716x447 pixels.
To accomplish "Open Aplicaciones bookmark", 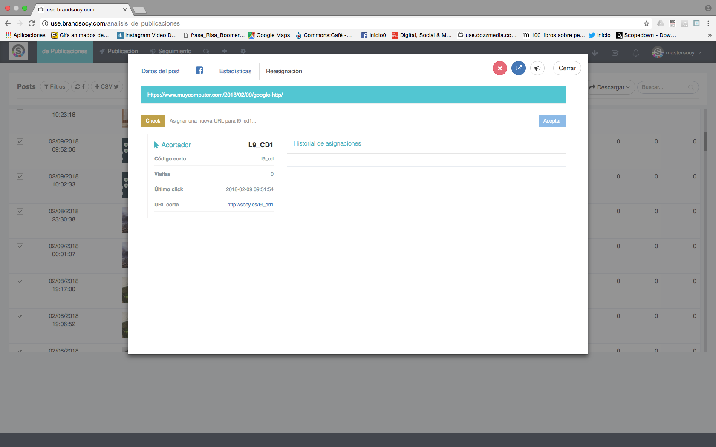I will (26, 35).
